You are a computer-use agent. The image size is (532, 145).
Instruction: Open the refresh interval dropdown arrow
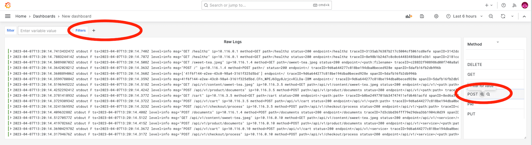click(x=512, y=16)
